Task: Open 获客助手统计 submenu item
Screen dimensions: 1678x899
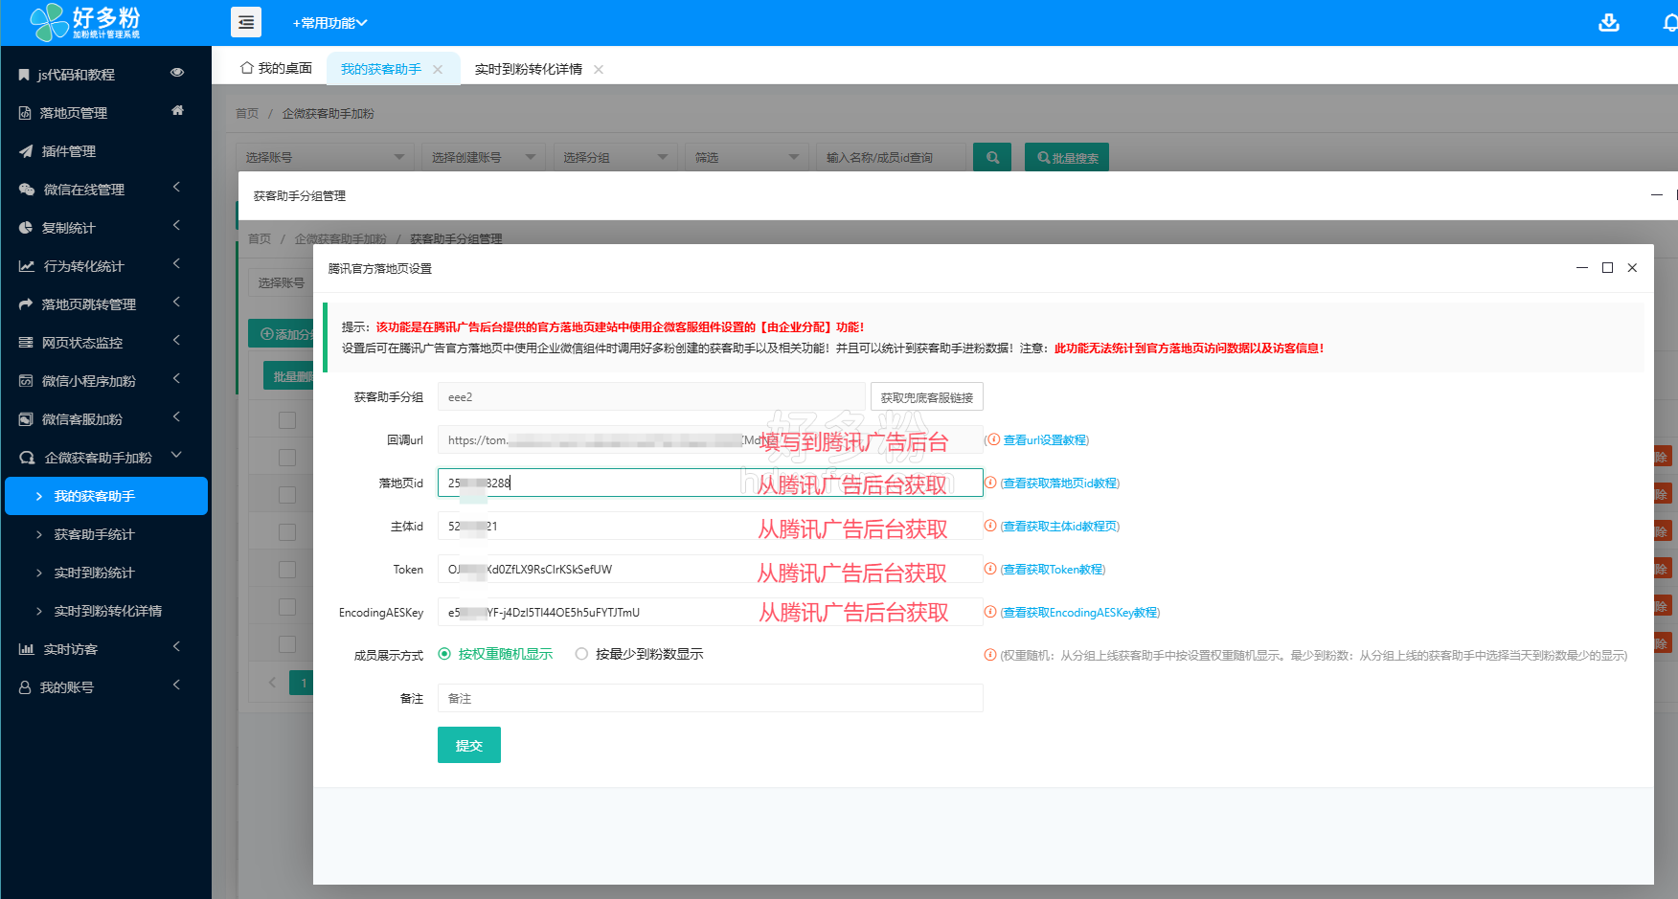Action: click(x=94, y=534)
